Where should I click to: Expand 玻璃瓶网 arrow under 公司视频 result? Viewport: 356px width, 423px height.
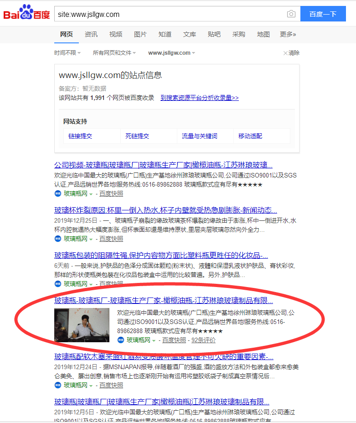[x=91, y=194]
